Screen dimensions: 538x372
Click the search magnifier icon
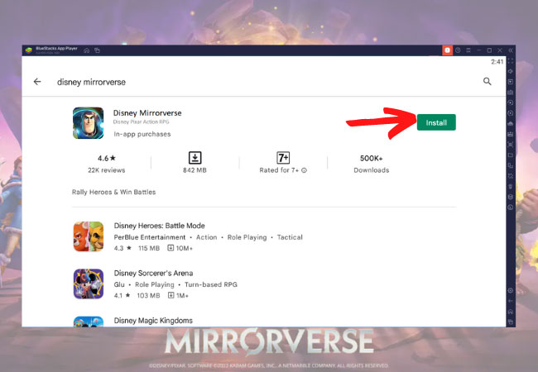(x=487, y=82)
